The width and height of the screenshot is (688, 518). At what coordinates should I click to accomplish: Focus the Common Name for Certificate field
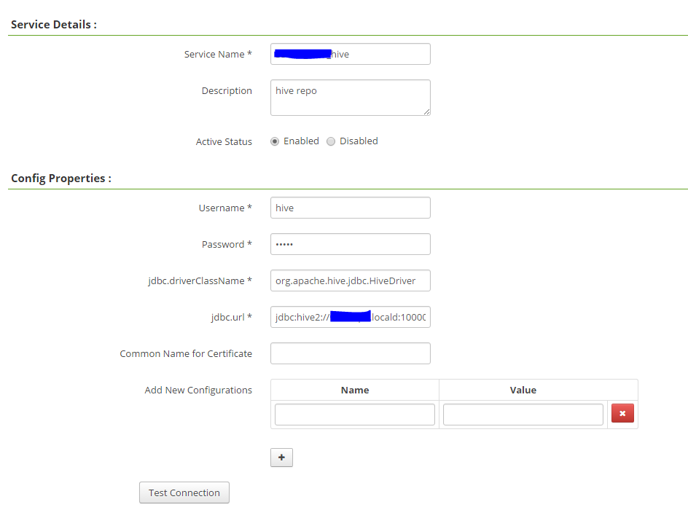(350, 353)
